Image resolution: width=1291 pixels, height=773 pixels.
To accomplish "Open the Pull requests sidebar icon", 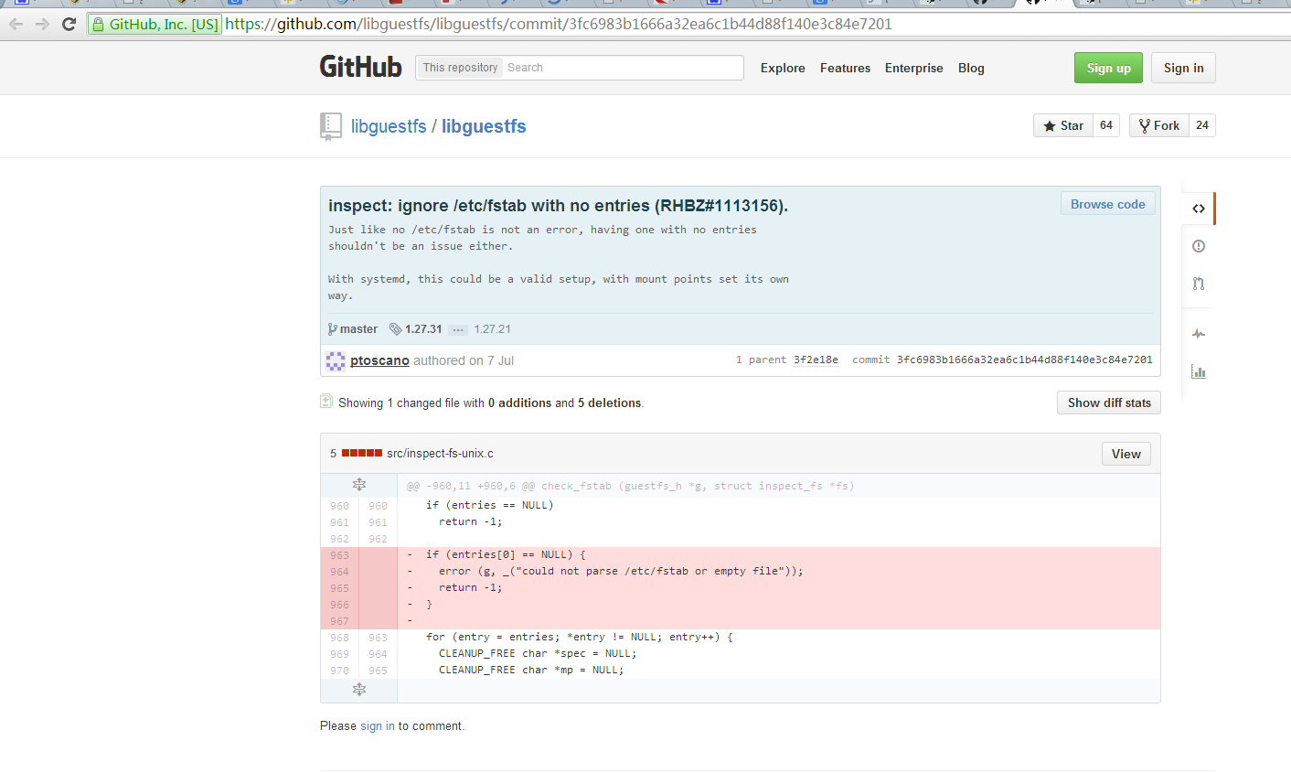I will click(x=1199, y=284).
